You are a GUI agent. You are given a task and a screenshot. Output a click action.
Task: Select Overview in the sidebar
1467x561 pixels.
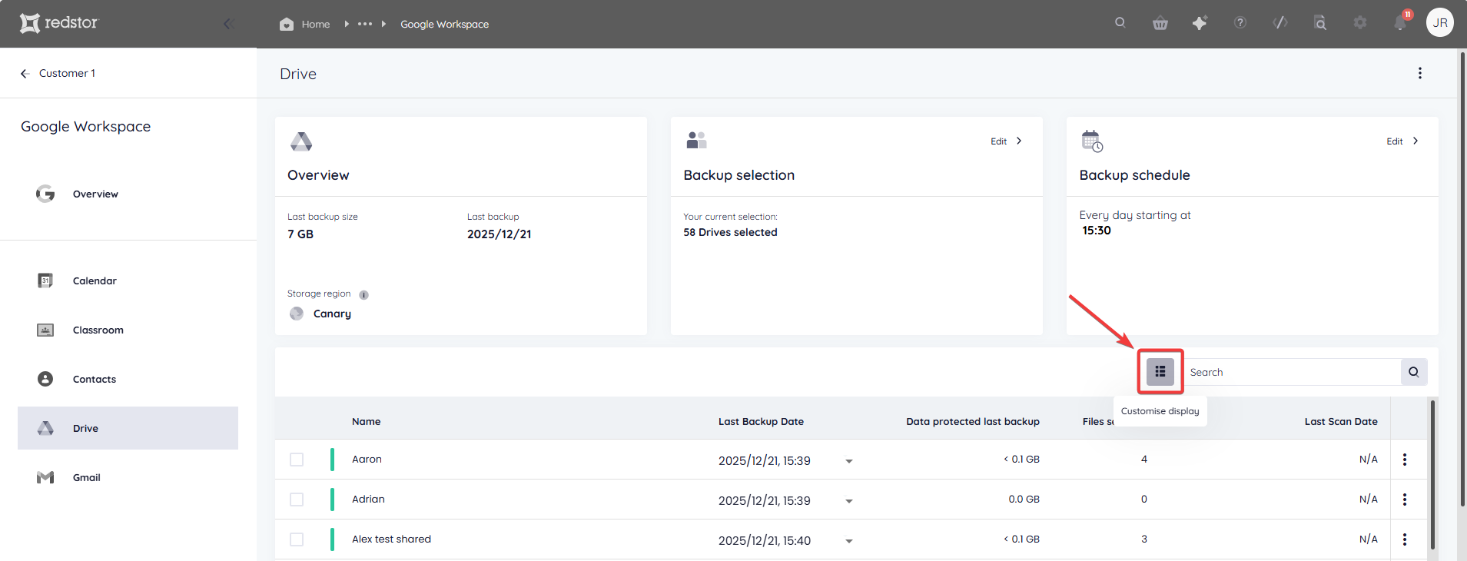pos(128,194)
